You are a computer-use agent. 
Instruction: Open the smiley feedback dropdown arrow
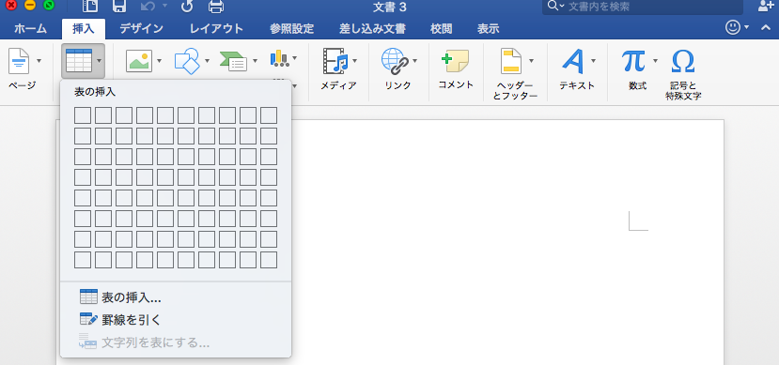point(746,28)
